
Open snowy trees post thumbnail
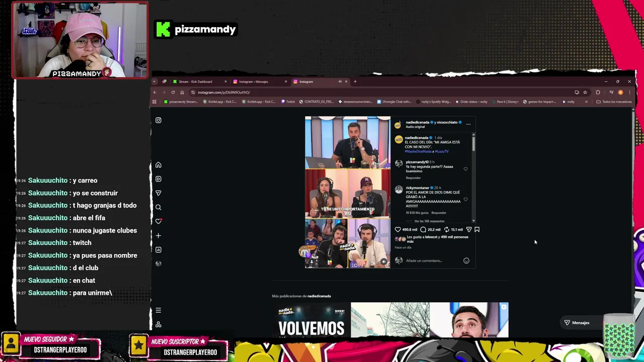tap(390, 320)
